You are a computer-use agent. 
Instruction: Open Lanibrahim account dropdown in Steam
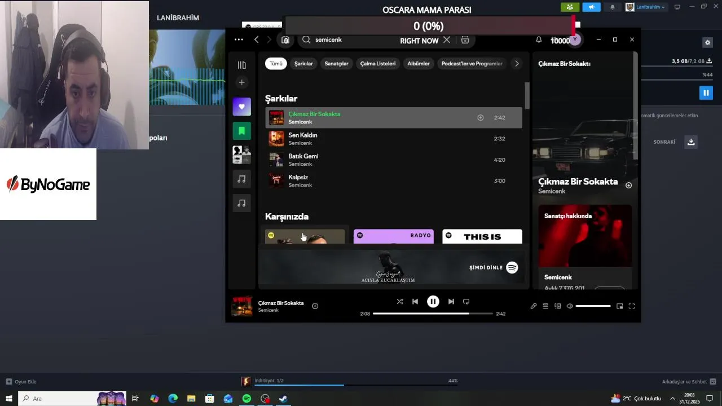(x=646, y=7)
